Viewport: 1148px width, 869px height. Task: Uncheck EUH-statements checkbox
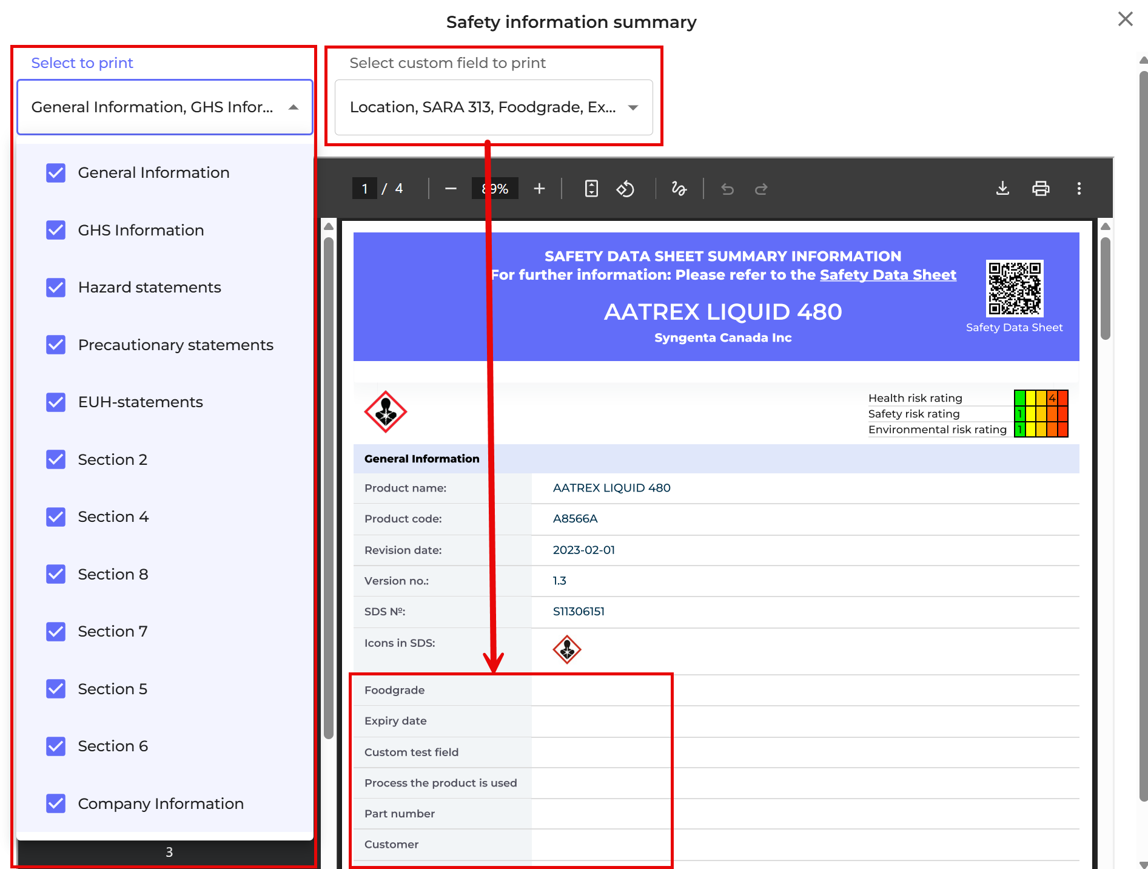[56, 402]
